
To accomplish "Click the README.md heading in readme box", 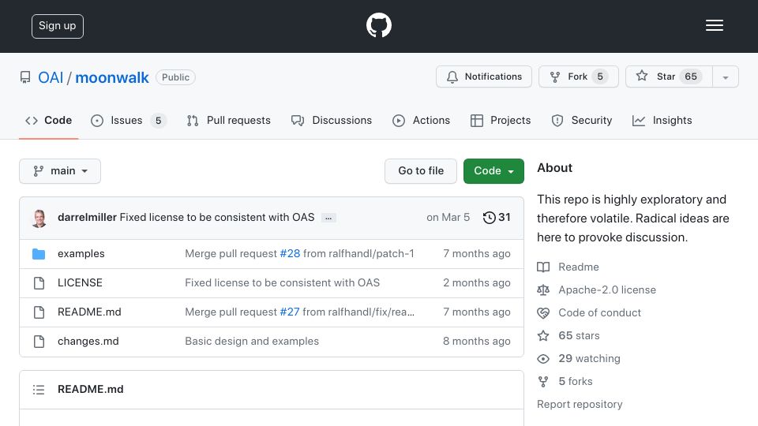I will tap(90, 389).
